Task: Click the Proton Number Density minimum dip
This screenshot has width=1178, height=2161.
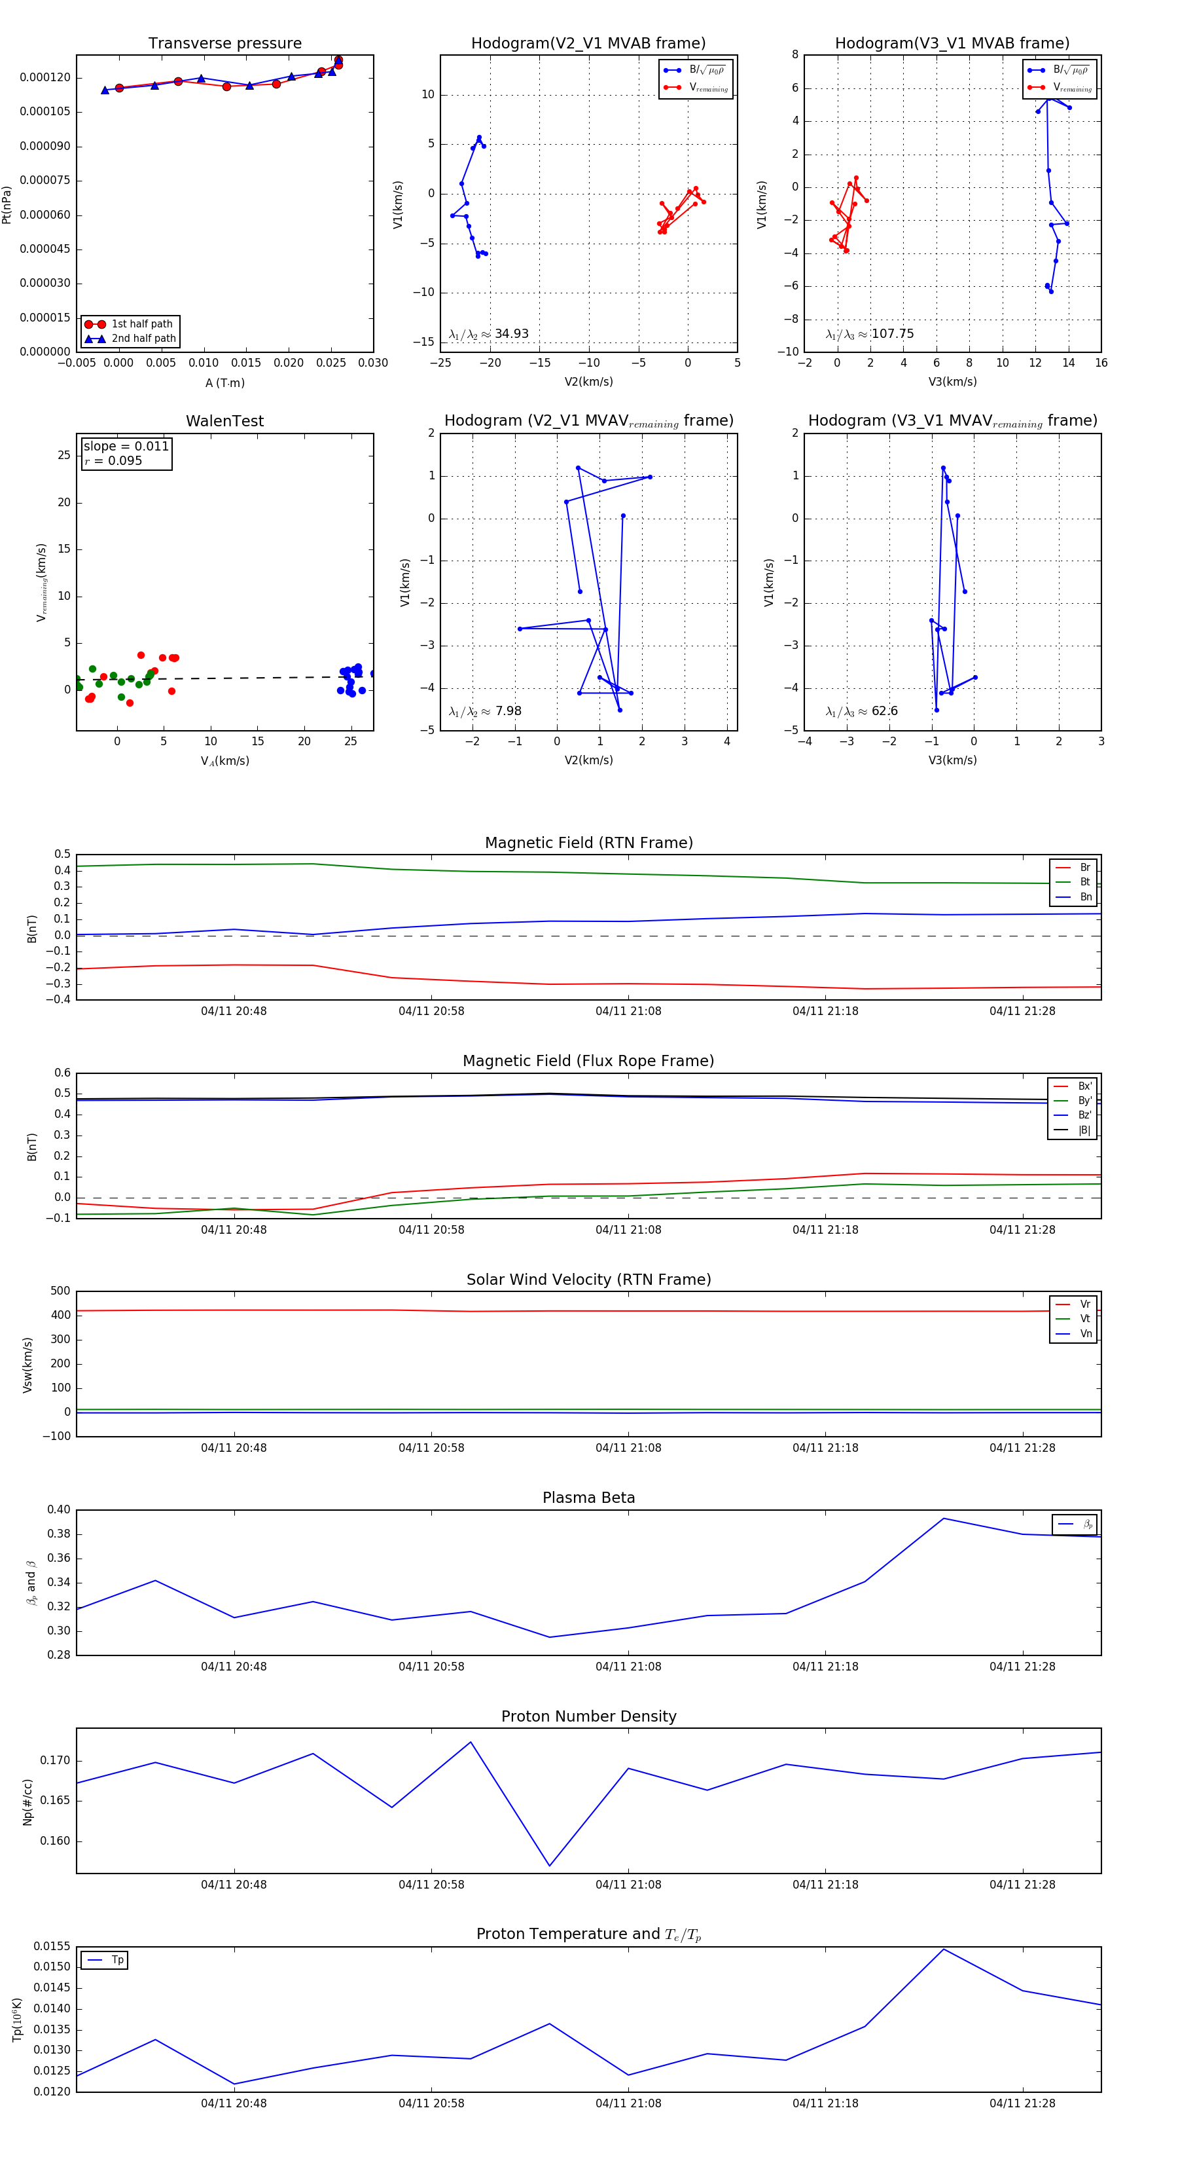Action: pos(549,1866)
